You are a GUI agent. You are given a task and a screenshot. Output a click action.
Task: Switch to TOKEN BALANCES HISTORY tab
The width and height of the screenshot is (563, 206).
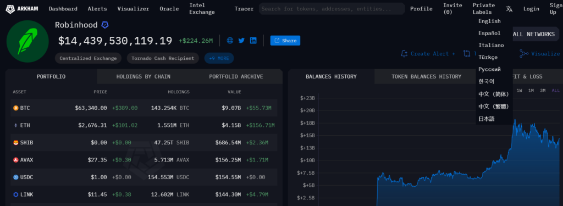point(426,76)
